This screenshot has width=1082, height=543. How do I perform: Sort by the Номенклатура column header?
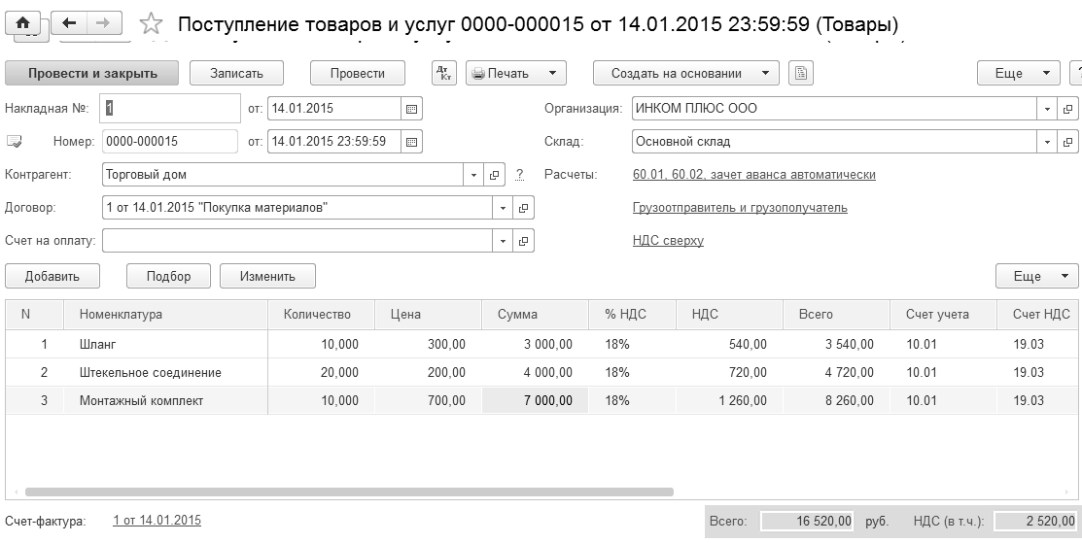click(165, 314)
